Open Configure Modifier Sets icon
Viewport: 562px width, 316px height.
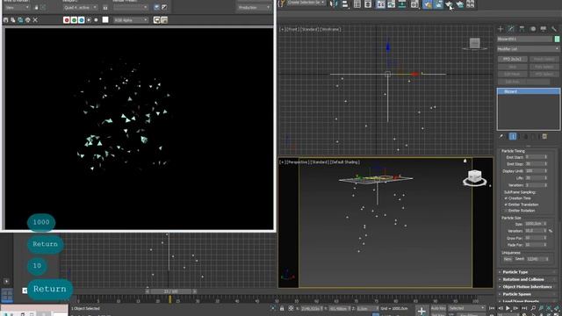[x=544, y=137]
